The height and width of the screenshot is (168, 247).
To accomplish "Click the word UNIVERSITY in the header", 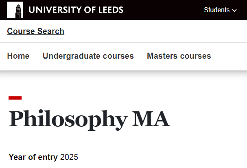I will point(55,10).
